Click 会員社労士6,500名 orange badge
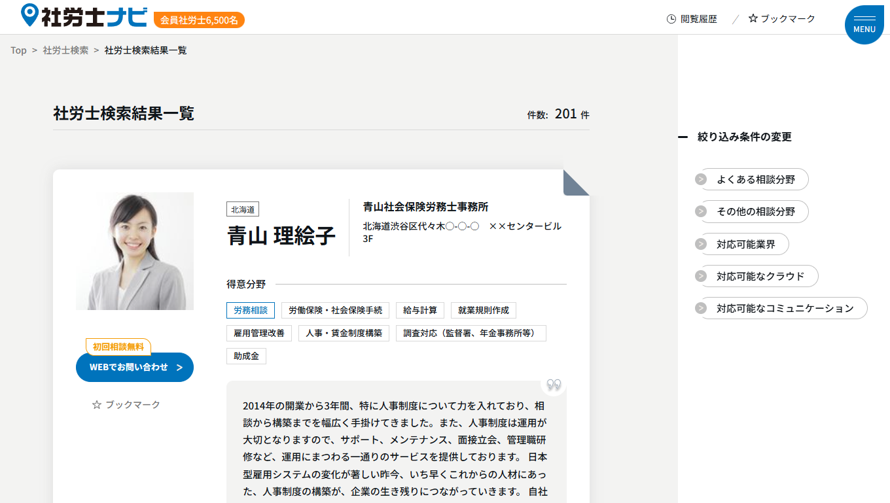The width and height of the screenshot is (890, 503). click(x=199, y=20)
